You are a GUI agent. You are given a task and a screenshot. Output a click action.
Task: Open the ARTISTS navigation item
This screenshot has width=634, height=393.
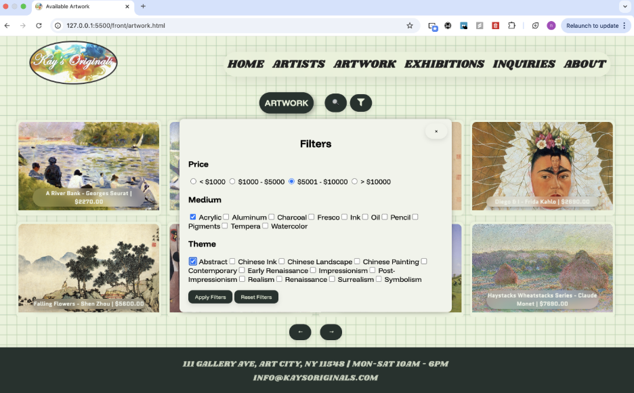pyautogui.click(x=299, y=64)
